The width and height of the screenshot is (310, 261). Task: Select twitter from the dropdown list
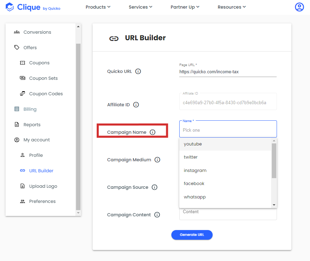click(225, 157)
